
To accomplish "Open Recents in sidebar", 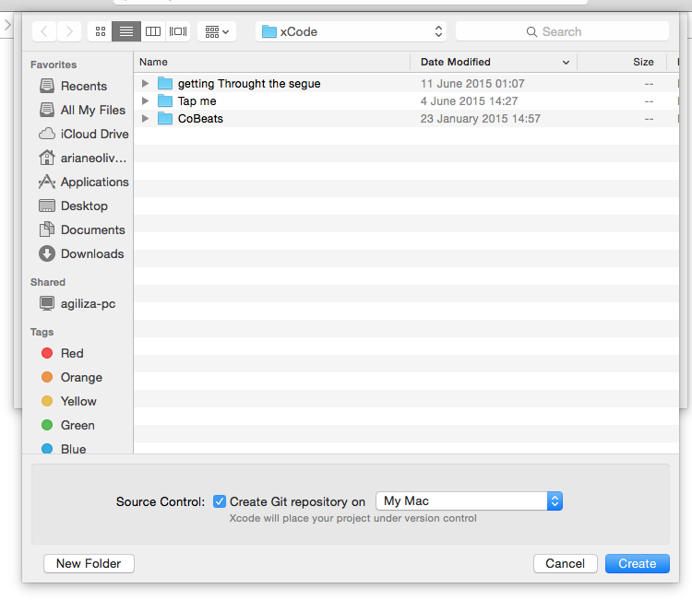I will click(x=83, y=86).
